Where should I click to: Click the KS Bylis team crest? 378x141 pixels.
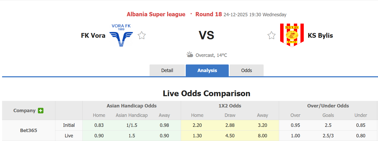click(292, 35)
